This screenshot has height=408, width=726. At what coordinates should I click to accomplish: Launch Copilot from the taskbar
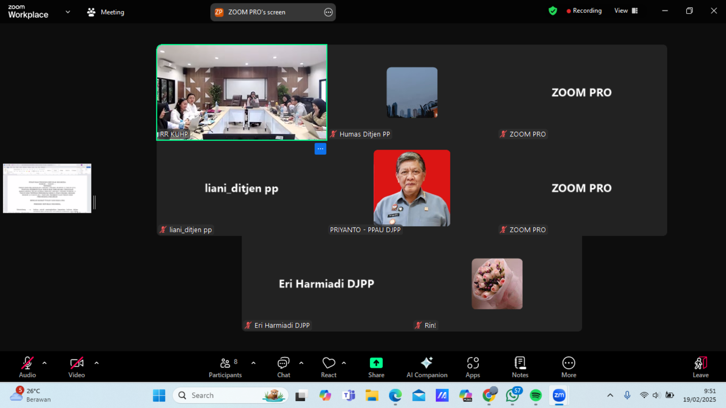(325, 396)
